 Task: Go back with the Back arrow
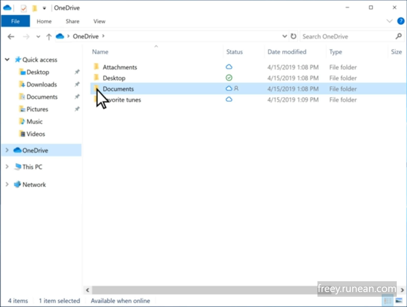(x=11, y=37)
